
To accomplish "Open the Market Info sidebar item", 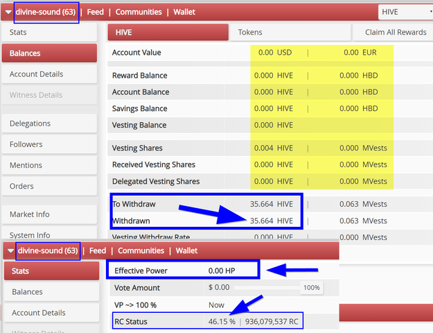I will [x=49, y=214].
